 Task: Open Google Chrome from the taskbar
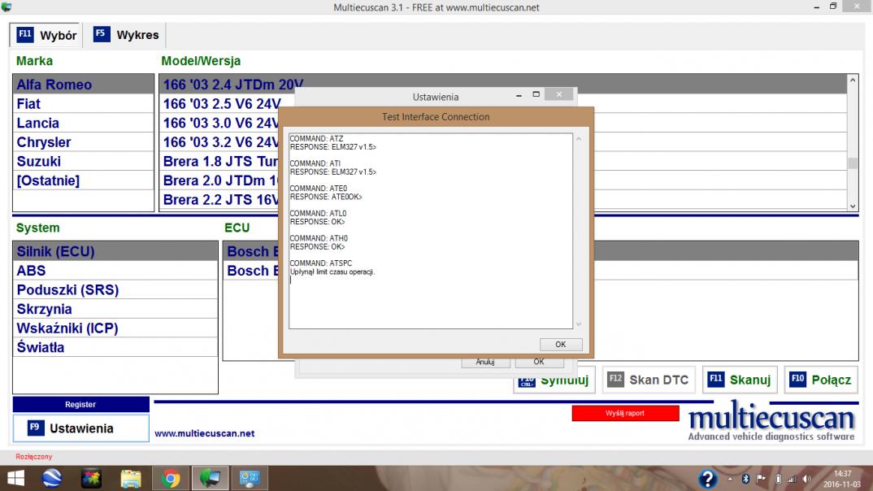(171, 478)
